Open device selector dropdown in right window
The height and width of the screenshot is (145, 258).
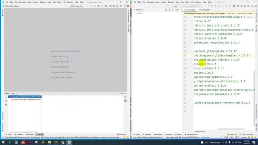tap(192, 6)
